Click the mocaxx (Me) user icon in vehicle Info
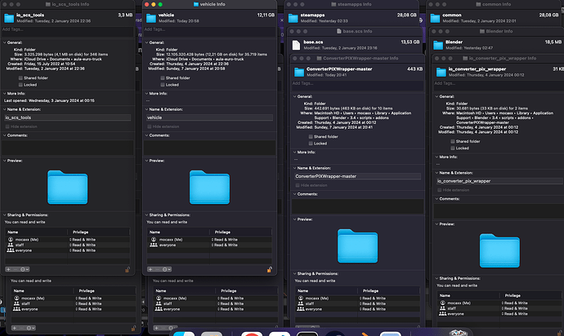 click(x=154, y=240)
